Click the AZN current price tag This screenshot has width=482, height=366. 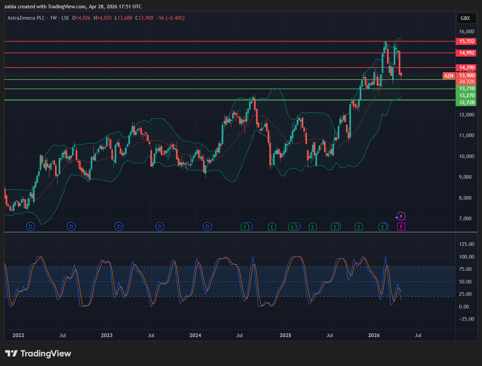tap(449, 76)
